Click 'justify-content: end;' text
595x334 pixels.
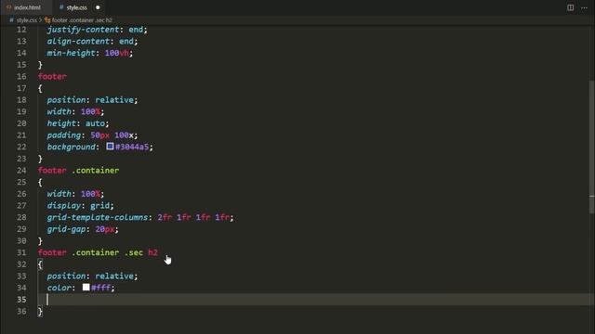pos(97,30)
